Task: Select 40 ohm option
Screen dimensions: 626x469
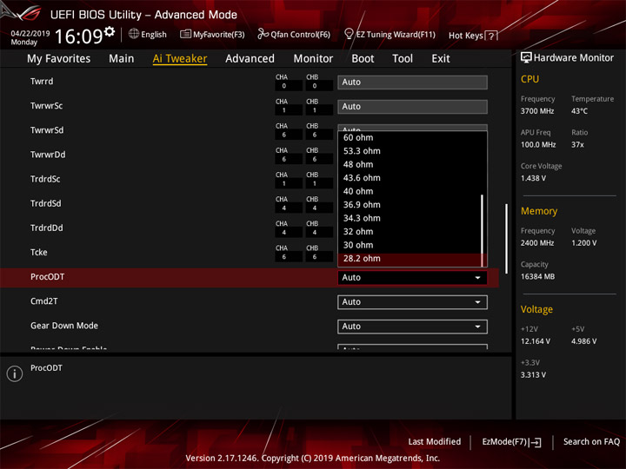Action: (x=410, y=191)
